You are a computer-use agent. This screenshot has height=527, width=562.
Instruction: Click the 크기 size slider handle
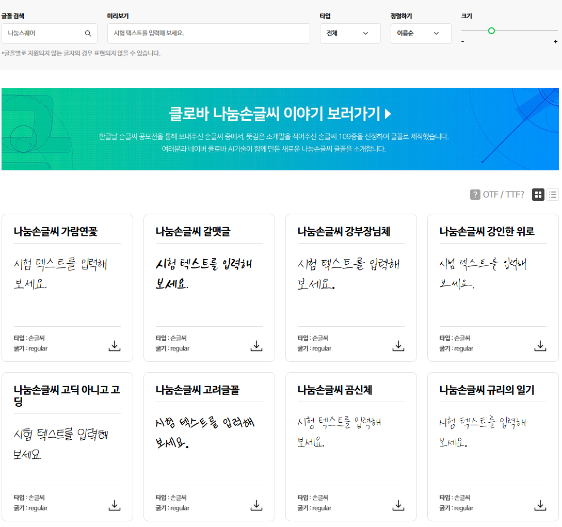492,31
